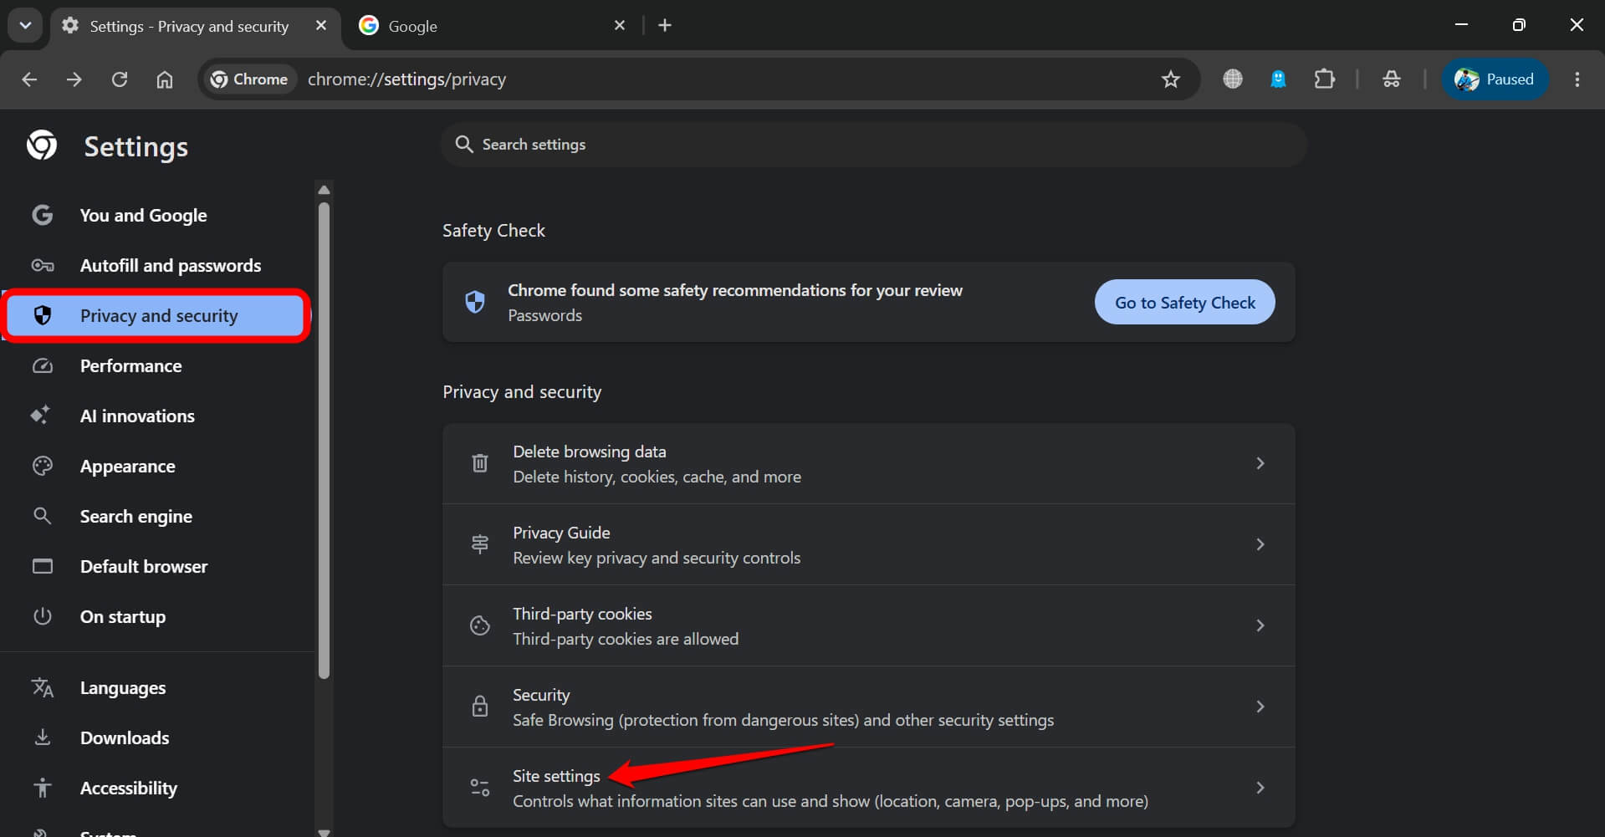This screenshot has width=1605, height=837.
Task: Select the Settings - Privacy and security tab
Action: tap(196, 26)
